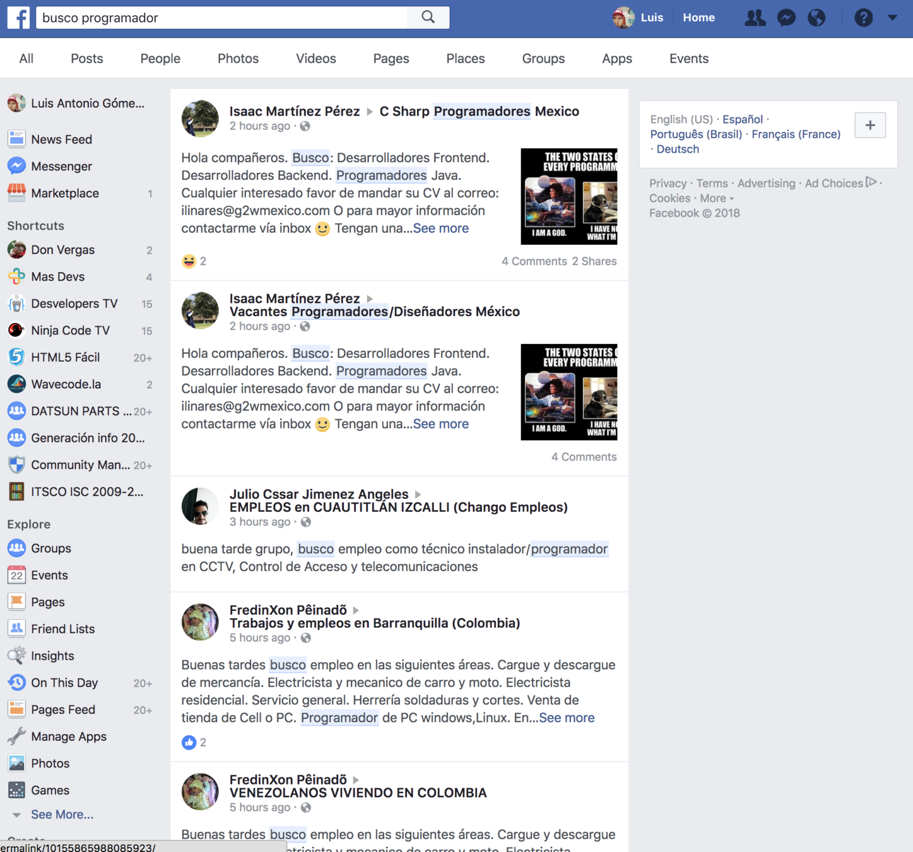
Task: Switch to the Pages tab
Action: 391,59
